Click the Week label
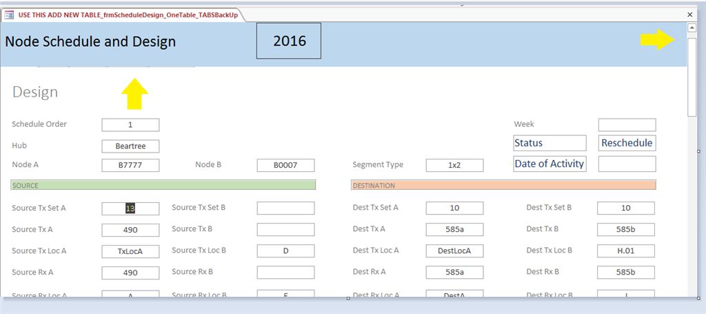The width and height of the screenshot is (706, 314). point(524,124)
